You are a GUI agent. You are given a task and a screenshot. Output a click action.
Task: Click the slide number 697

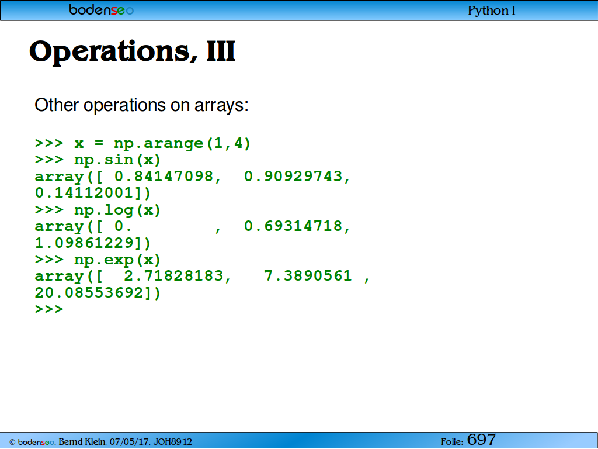coord(481,440)
